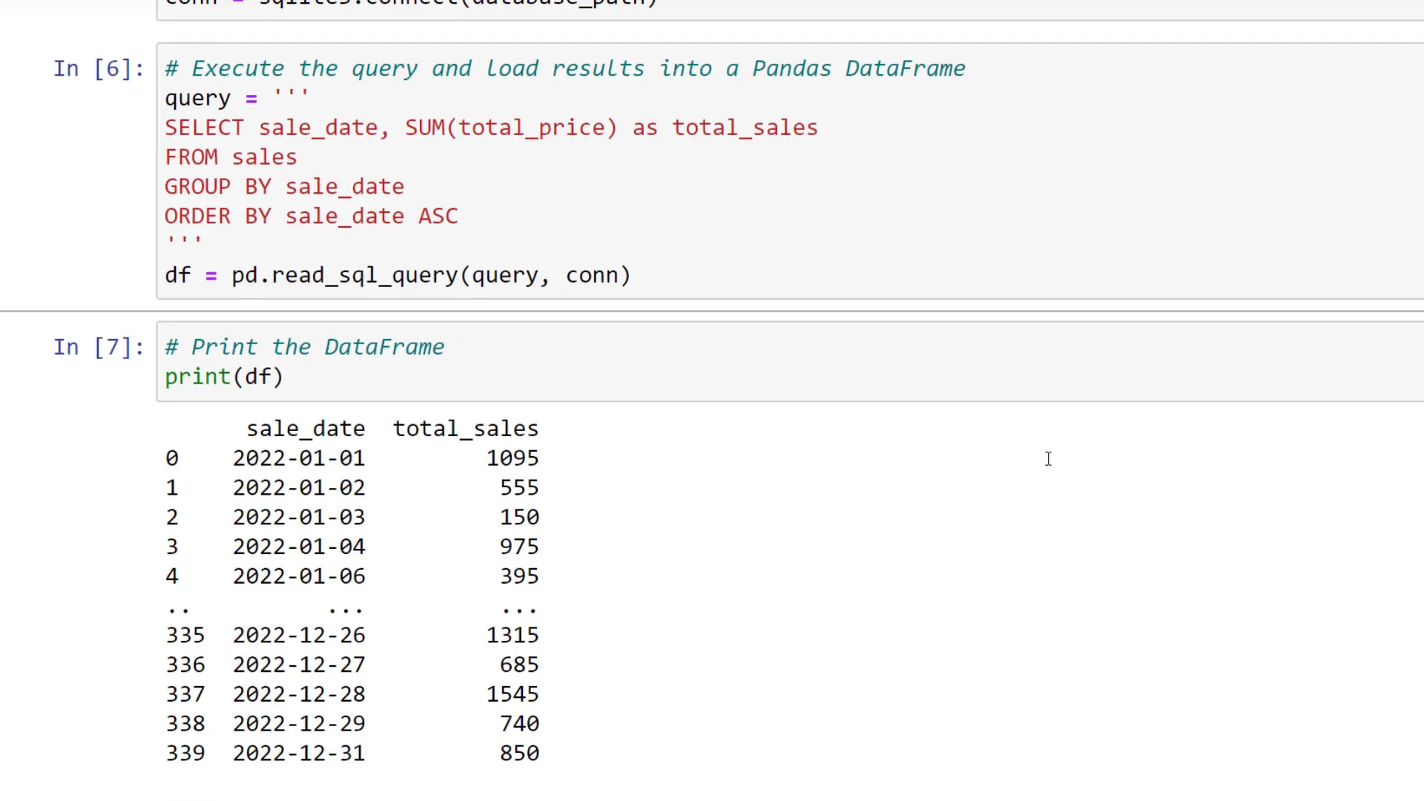Place cursor on the SELECT statement line
This screenshot has width=1424, height=801.
pyautogui.click(x=489, y=127)
